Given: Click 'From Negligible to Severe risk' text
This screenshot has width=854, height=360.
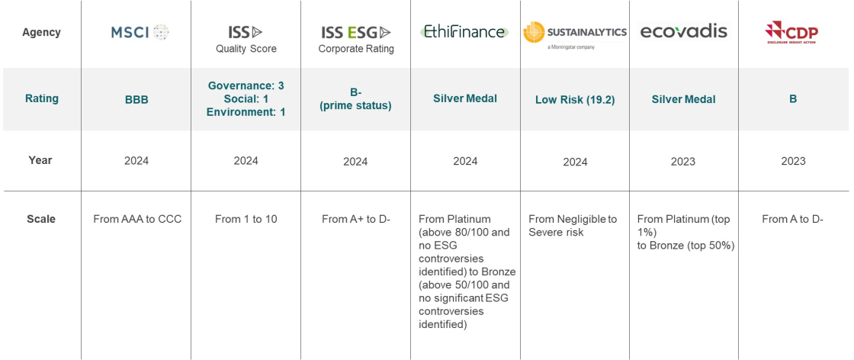Looking at the screenshot, I should 573,226.
